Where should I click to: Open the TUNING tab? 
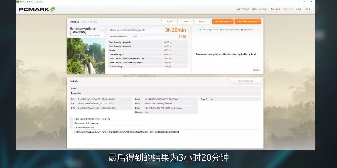point(275,9)
